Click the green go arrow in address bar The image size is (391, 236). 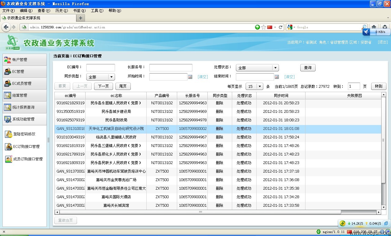(258, 27)
